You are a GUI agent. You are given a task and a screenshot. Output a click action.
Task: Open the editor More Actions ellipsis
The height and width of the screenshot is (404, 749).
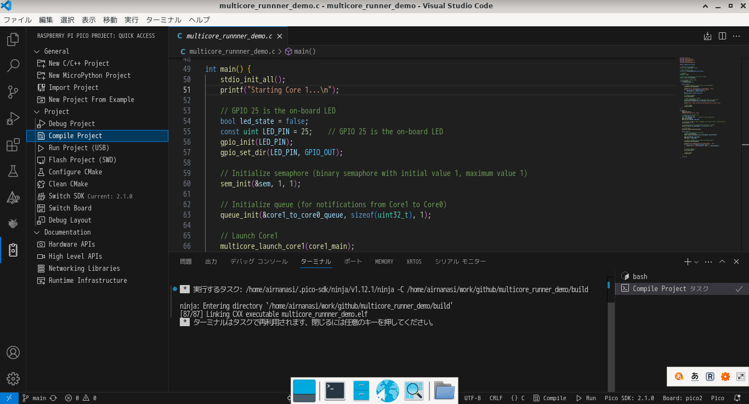tap(737, 36)
